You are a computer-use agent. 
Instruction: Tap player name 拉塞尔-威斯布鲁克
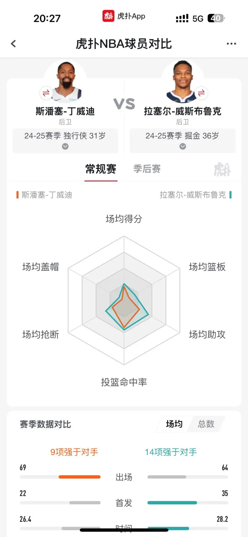183,111
